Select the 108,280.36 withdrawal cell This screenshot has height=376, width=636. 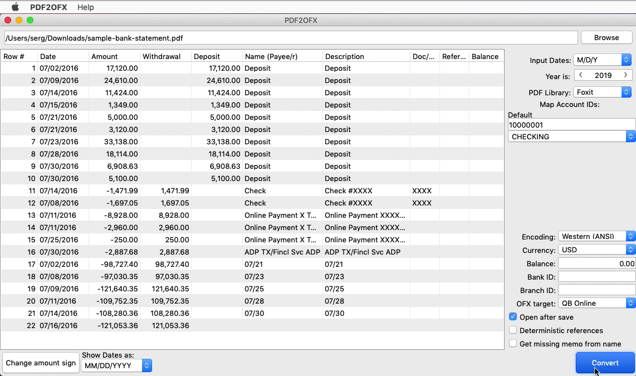(165, 313)
